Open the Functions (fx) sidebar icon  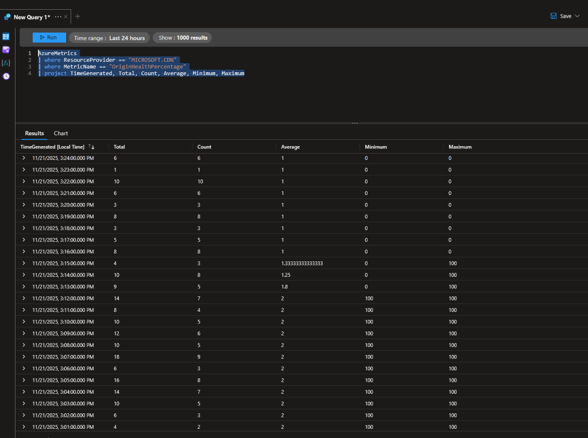[x=6, y=62]
